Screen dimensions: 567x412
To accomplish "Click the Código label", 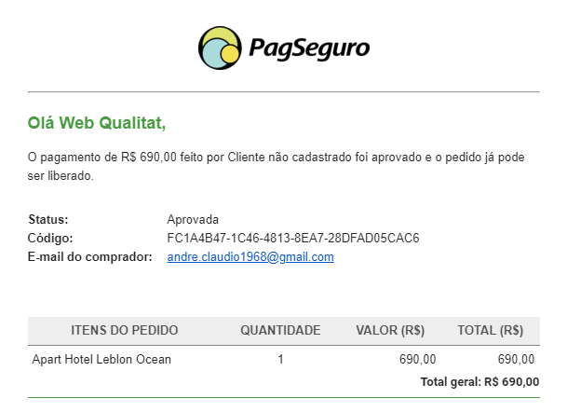I will (x=50, y=238).
